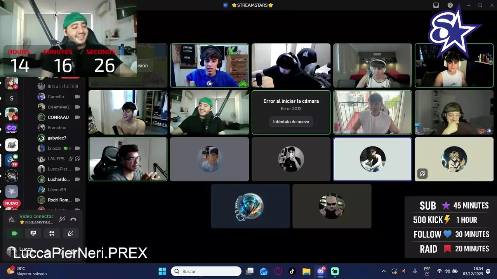
Task: Focus the white-bordered selected avatar tile
Action: (372, 159)
